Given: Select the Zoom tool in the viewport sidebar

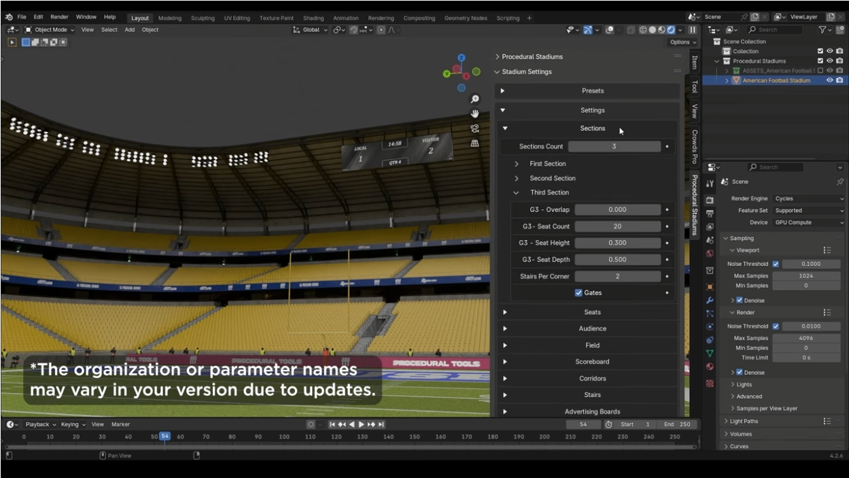Looking at the screenshot, I should point(474,99).
